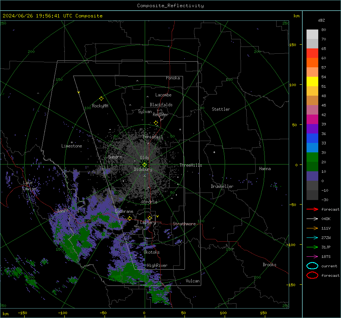341x318 pixels.
Task: Click the -100 tick label on right axis
Action: pyautogui.click(x=291, y=245)
